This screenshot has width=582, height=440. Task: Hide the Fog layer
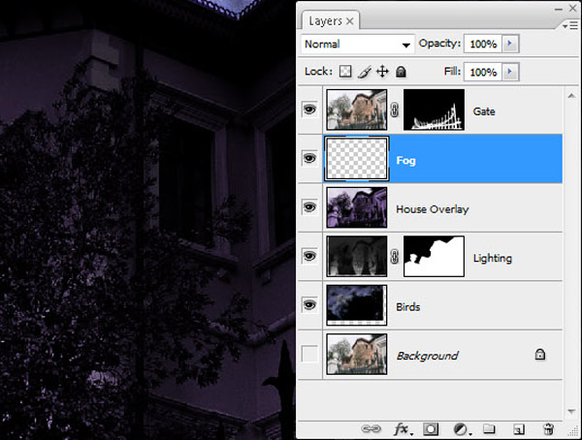point(309,158)
